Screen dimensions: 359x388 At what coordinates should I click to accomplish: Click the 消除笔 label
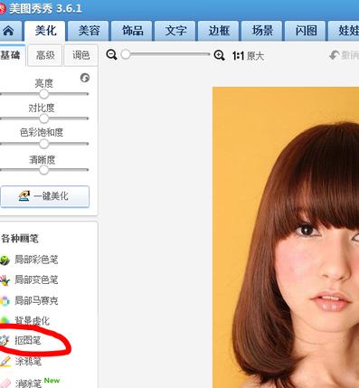coord(28,383)
